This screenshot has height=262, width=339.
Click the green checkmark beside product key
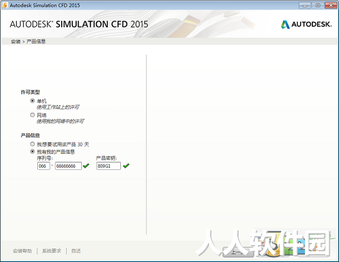pyautogui.click(x=126, y=166)
